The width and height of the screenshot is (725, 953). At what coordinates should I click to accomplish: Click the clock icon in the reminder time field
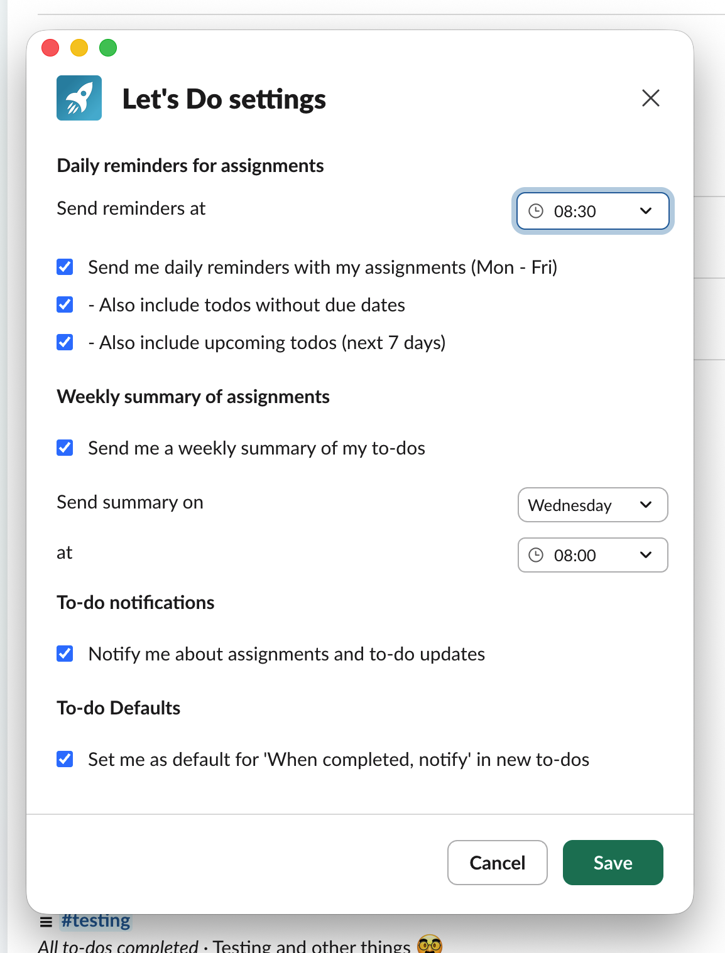point(535,211)
